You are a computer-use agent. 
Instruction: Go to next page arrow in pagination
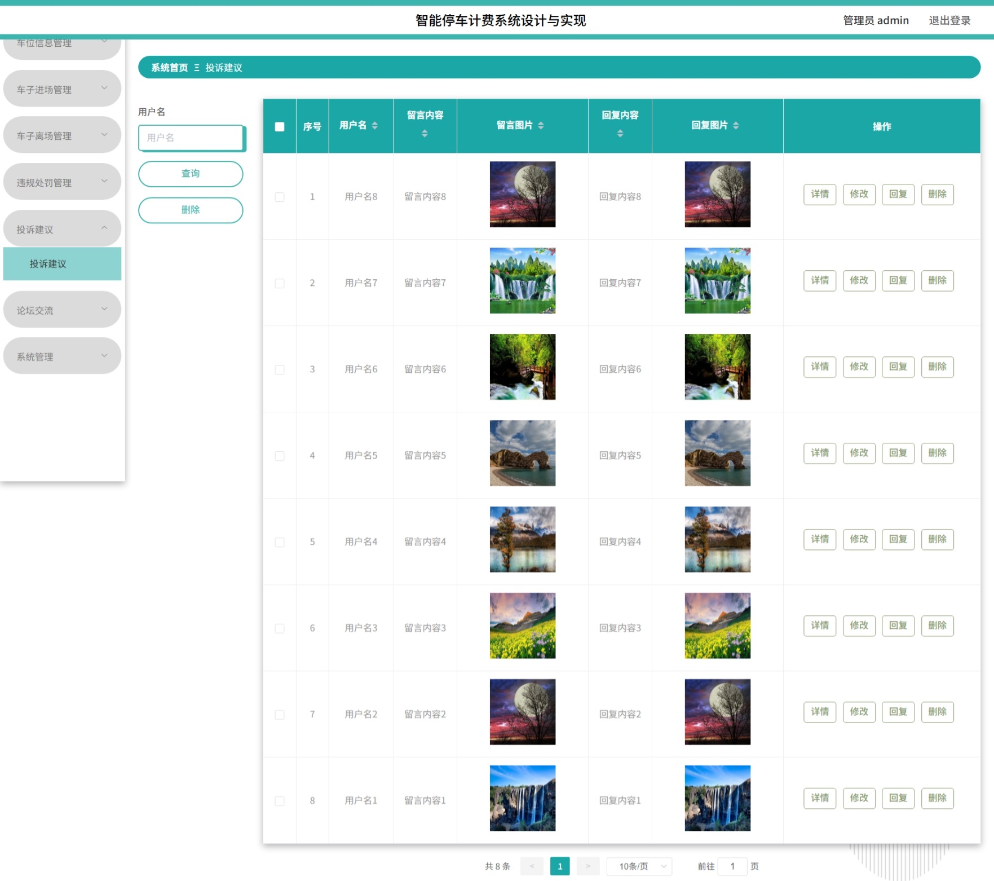[x=588, y=866]
